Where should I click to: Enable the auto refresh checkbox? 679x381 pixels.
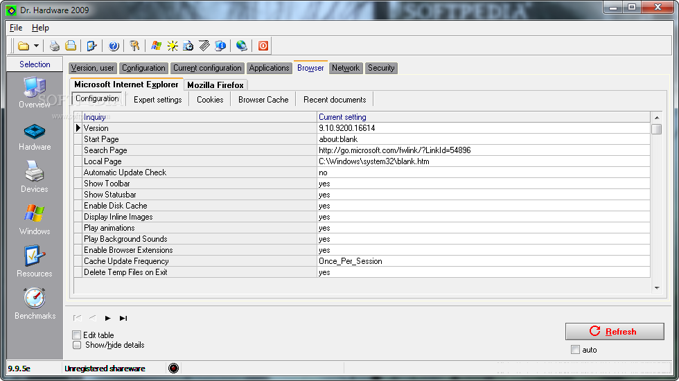click(575, 349)
